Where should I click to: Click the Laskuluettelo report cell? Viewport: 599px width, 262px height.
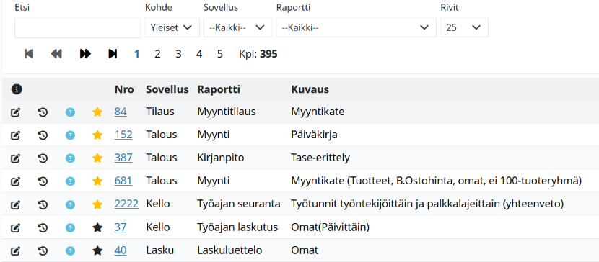pyautogui.click(x=229, y=250)
